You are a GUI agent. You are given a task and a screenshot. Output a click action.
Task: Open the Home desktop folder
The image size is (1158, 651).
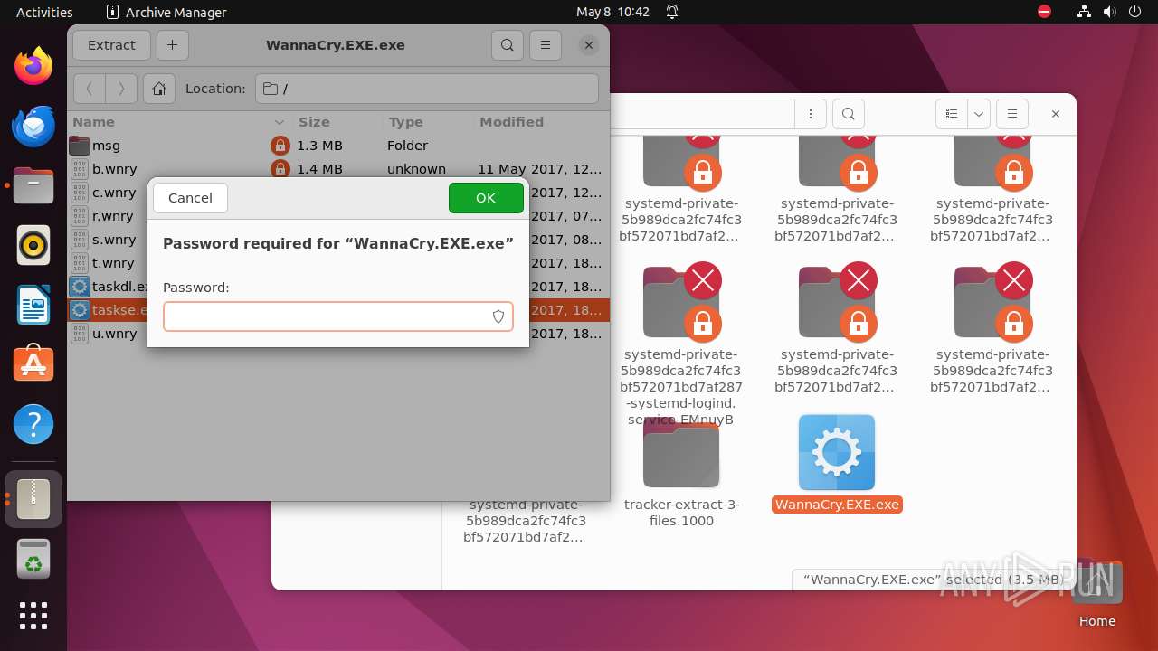click(x=1097, y=594)
